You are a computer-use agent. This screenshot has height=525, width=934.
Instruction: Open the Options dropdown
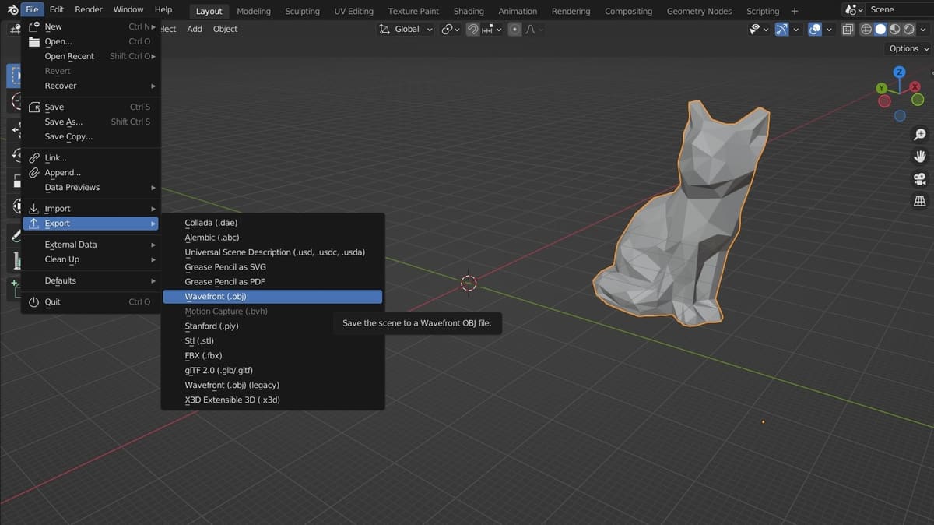pyautogui.click(x=909, y=48)
